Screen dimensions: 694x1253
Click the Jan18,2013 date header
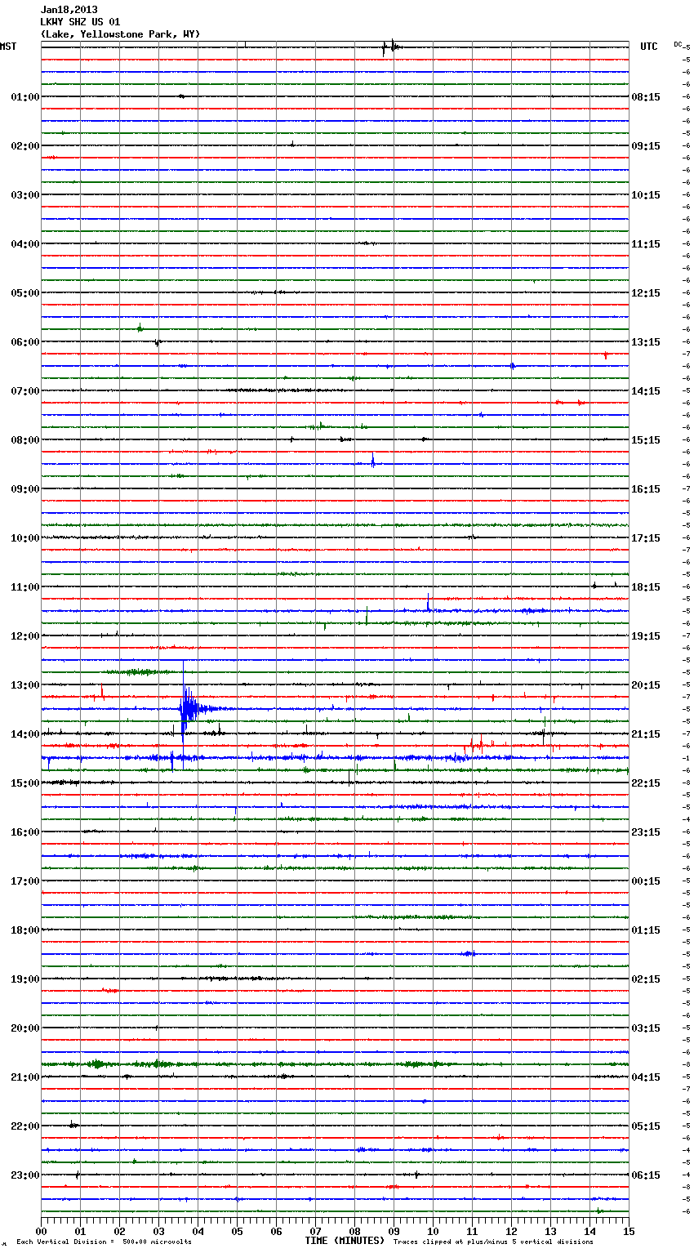point(69,10)
